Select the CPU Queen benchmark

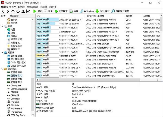pos(14,86)
